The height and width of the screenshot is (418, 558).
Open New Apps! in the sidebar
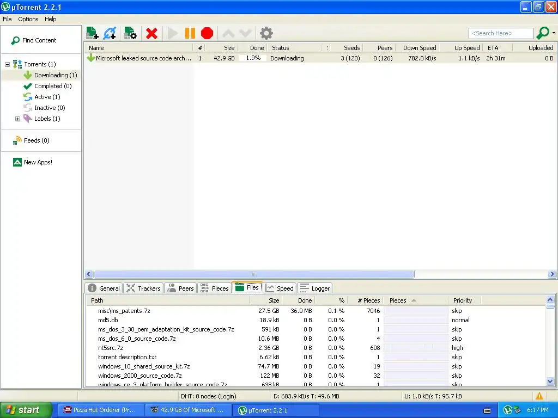pyautogui.click(x=32, y=162)
